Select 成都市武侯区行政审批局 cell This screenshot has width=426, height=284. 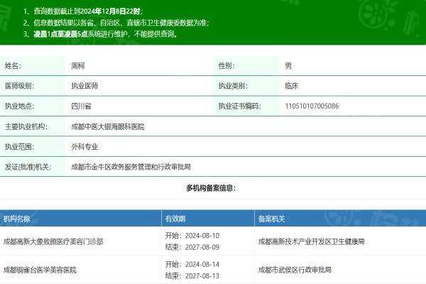point(295,270)
